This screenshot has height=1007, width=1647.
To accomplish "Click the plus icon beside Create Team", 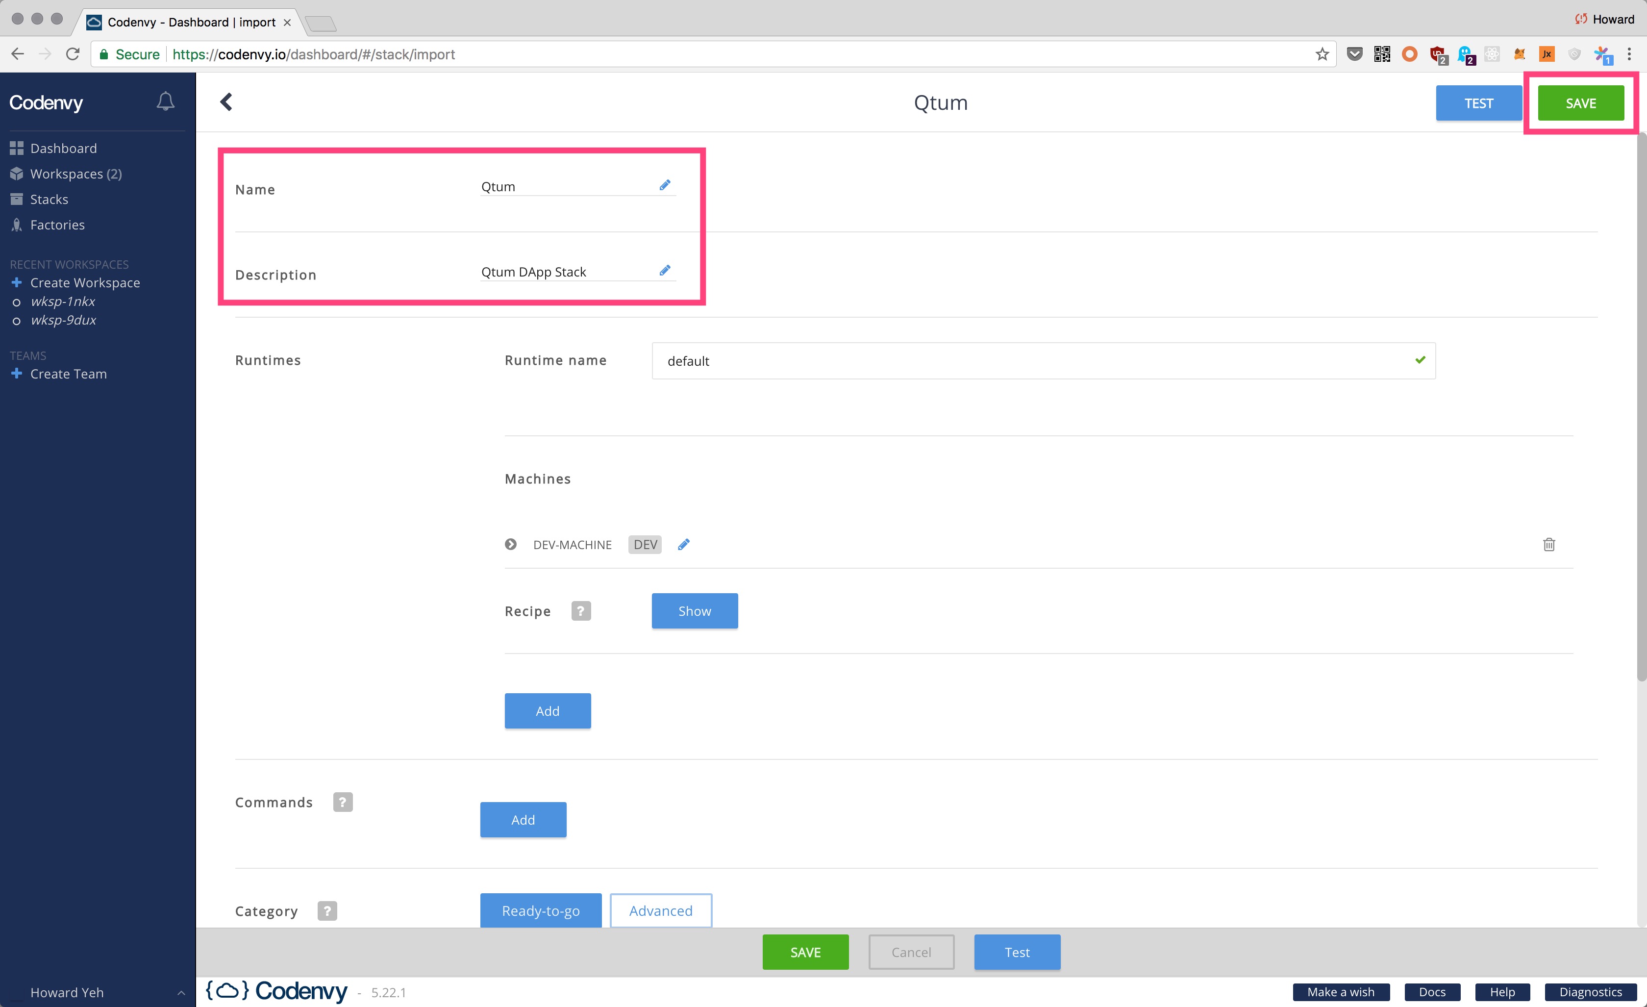I will [17, 373].
